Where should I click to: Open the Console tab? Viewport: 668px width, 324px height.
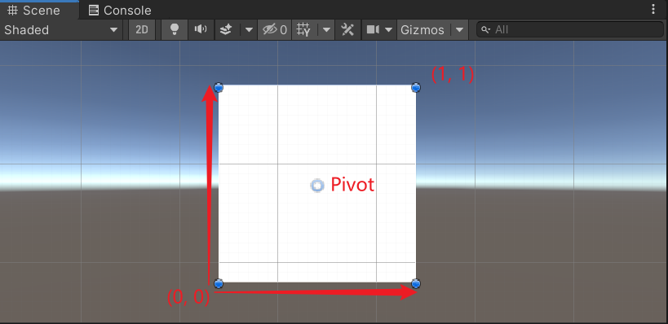click(x=120, y=11)
